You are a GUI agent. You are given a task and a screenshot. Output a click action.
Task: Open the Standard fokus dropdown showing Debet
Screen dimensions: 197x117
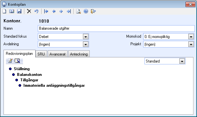click(86, 37)
